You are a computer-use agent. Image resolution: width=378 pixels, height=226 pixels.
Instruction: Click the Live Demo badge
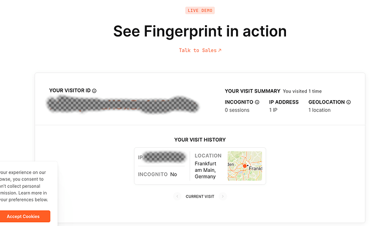click(x=200, y=10)
